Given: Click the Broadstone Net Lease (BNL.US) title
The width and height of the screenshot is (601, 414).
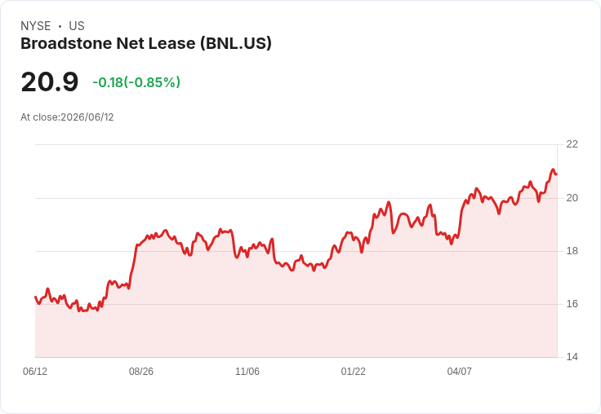Looking at the screenshot, I should tap(146, 44).
